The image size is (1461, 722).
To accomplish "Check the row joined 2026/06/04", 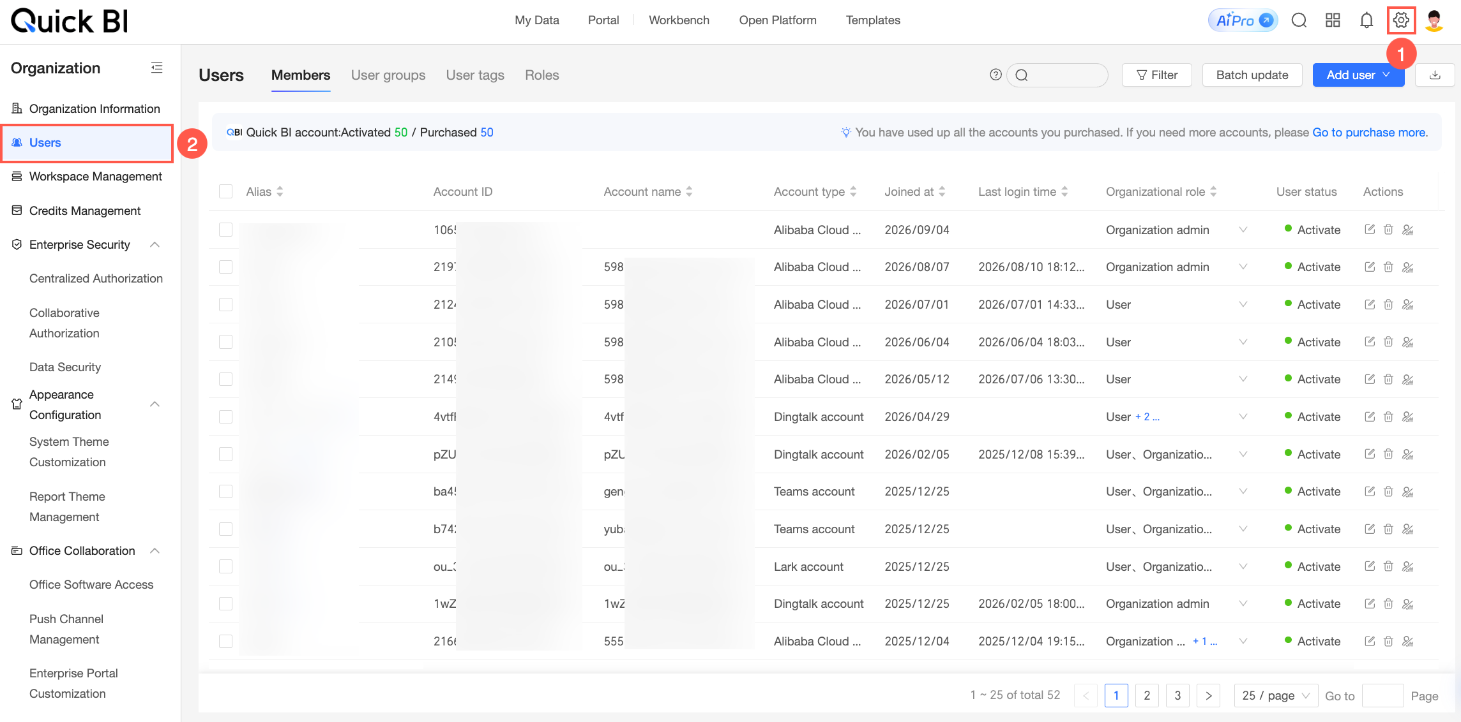I will coord(225,342).
